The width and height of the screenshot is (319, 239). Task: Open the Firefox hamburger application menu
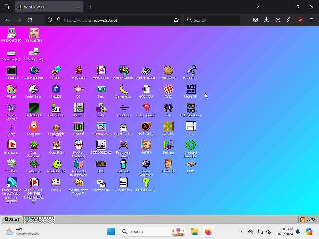(x=312, y=20)
